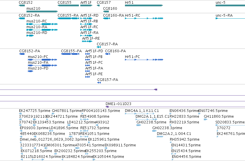
Task: Click the GH07801.5prime EST label
Action: [x=67, y=111]
